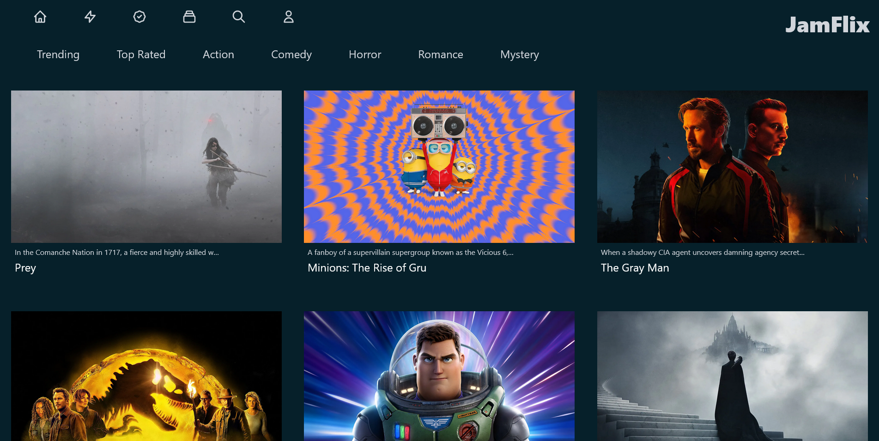879x441 pixels.
Task: Open the collections stack icon
Action: (x=189, y=17)
